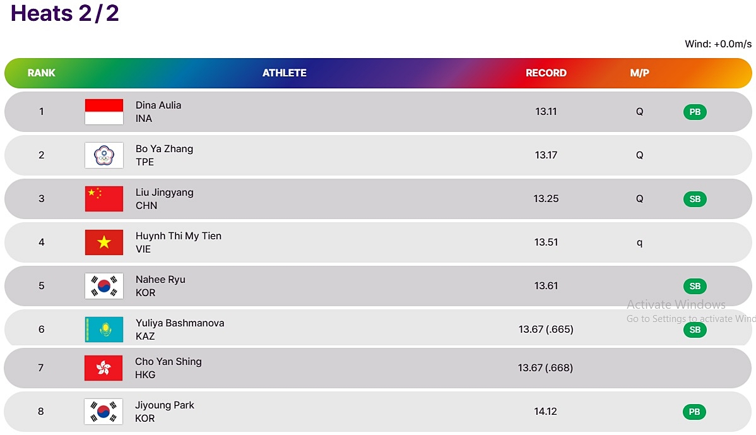Viewport: 756px width, 435px height.
Task: Click the Chinese Taipei flag icon
Action: 104,155
